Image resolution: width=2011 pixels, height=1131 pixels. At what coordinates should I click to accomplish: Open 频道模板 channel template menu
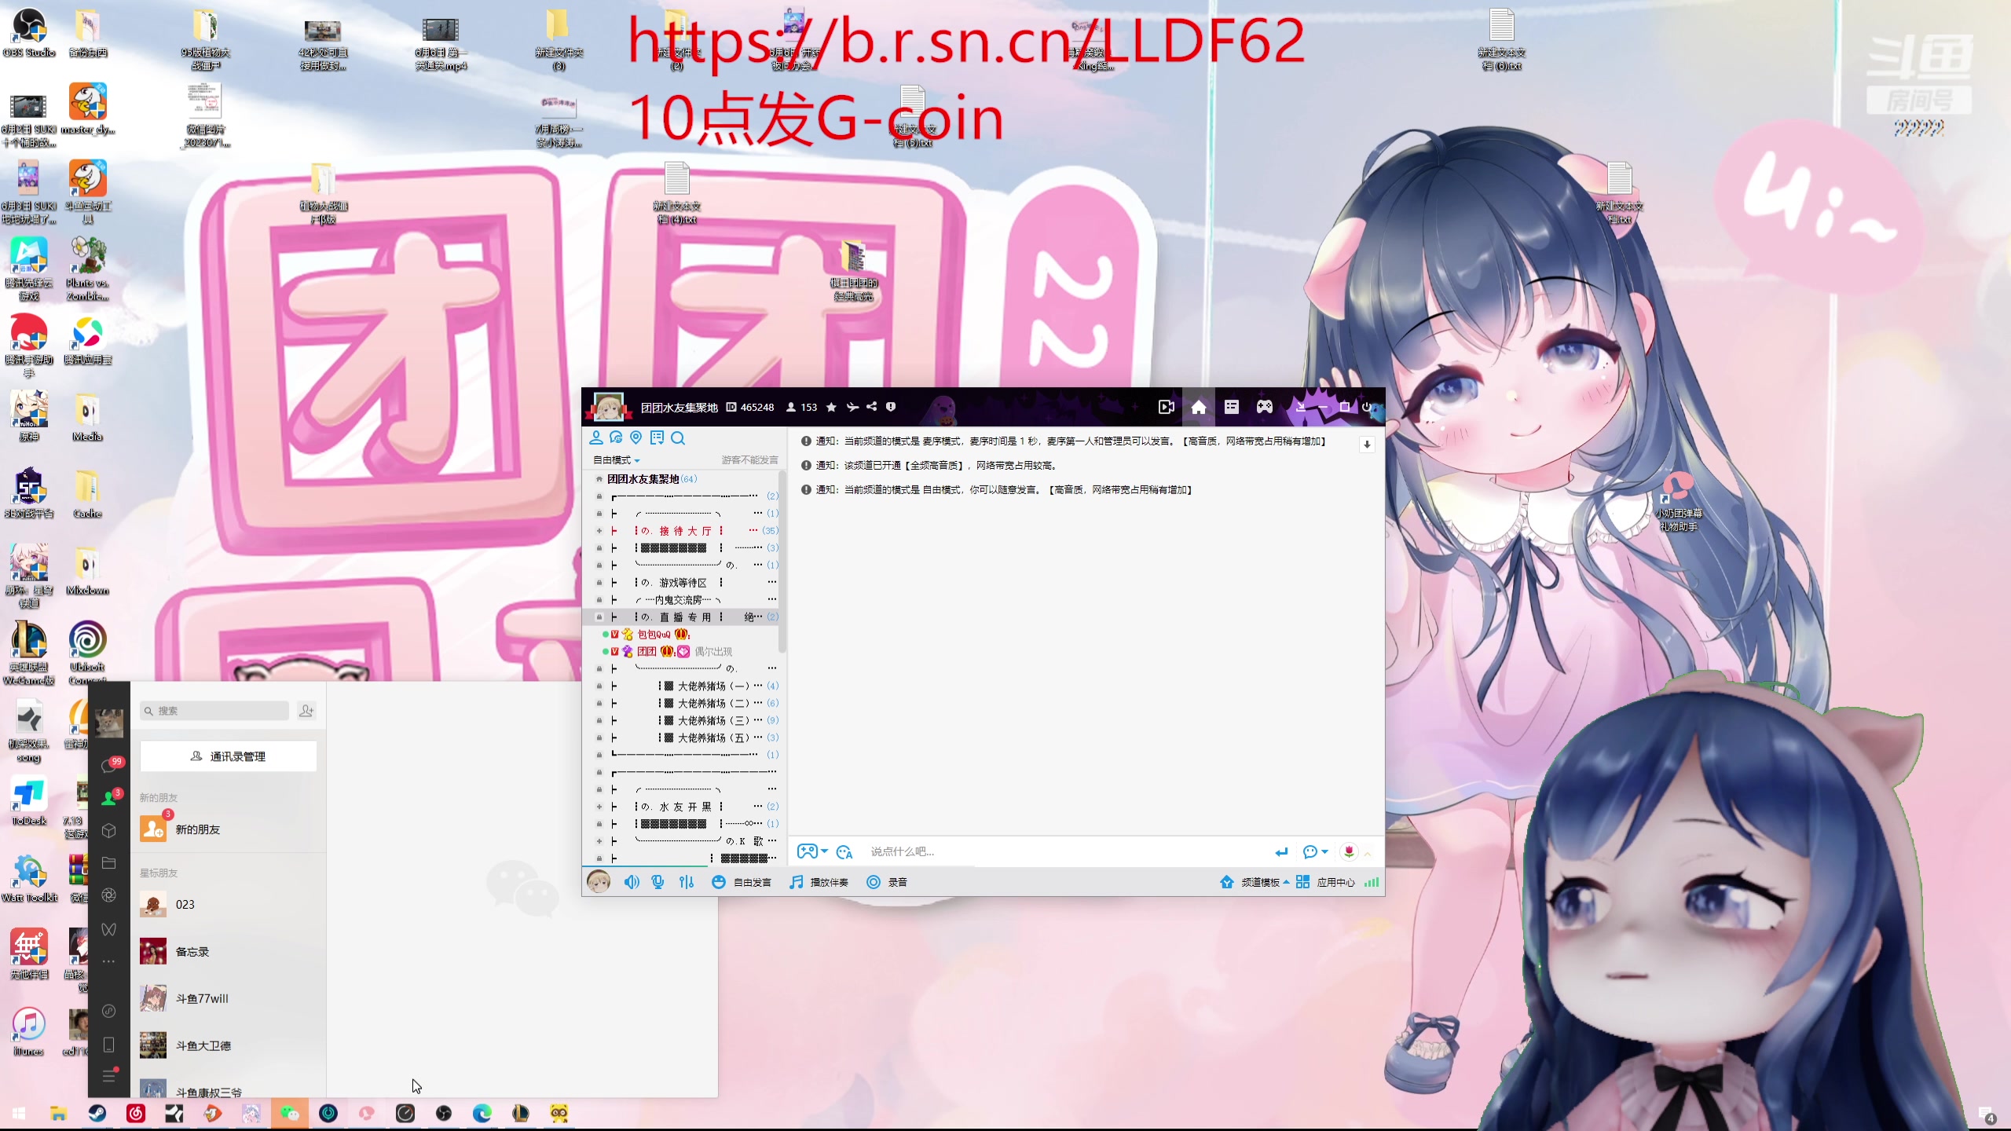point(1259,882)
